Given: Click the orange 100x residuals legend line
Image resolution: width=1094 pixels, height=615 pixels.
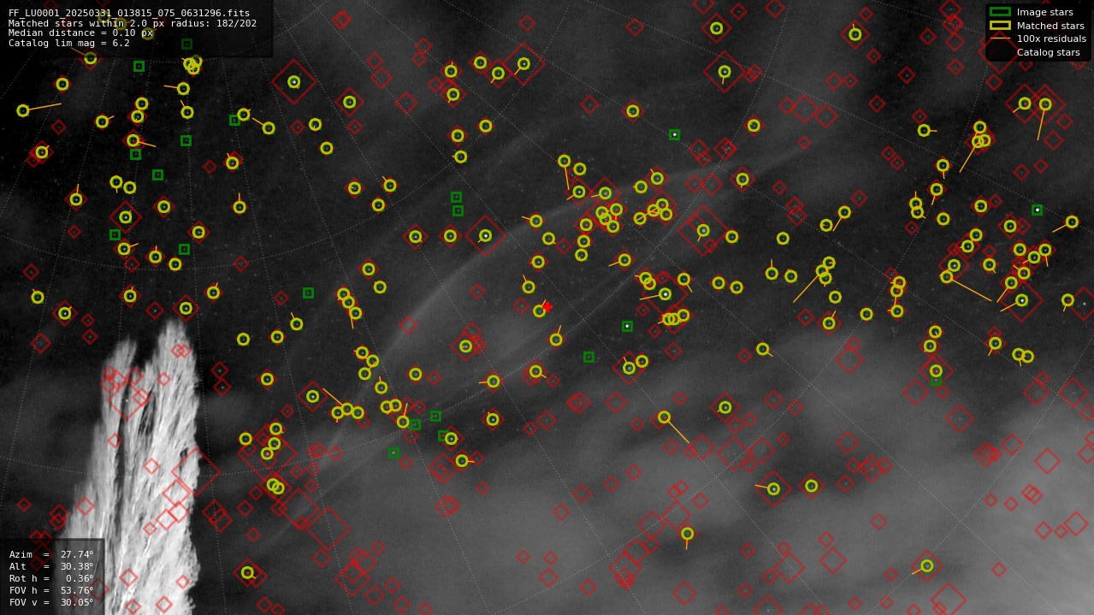Looking at the screenshot, I should [x=1000, y=38].
